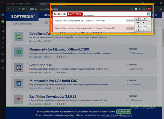Skip to previous track for Elon Musk video
This screenshot has height=119, width=164.
click(x=137, y=22)
